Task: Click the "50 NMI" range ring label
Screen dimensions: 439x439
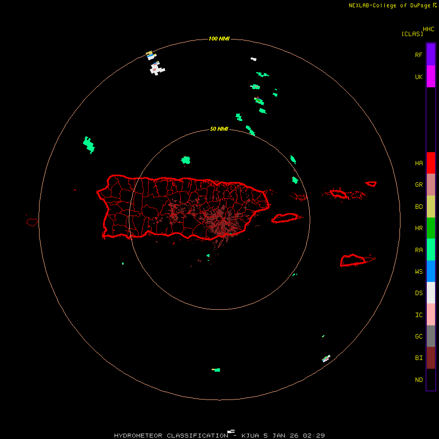Action: (219, 129)
